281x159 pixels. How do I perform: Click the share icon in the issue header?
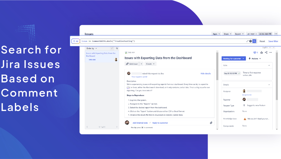[266, 52]
